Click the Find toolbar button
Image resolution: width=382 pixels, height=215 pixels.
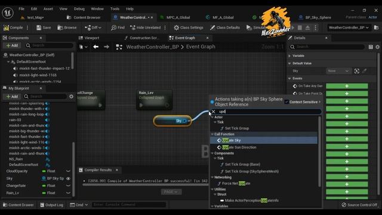tap(118, 27)
